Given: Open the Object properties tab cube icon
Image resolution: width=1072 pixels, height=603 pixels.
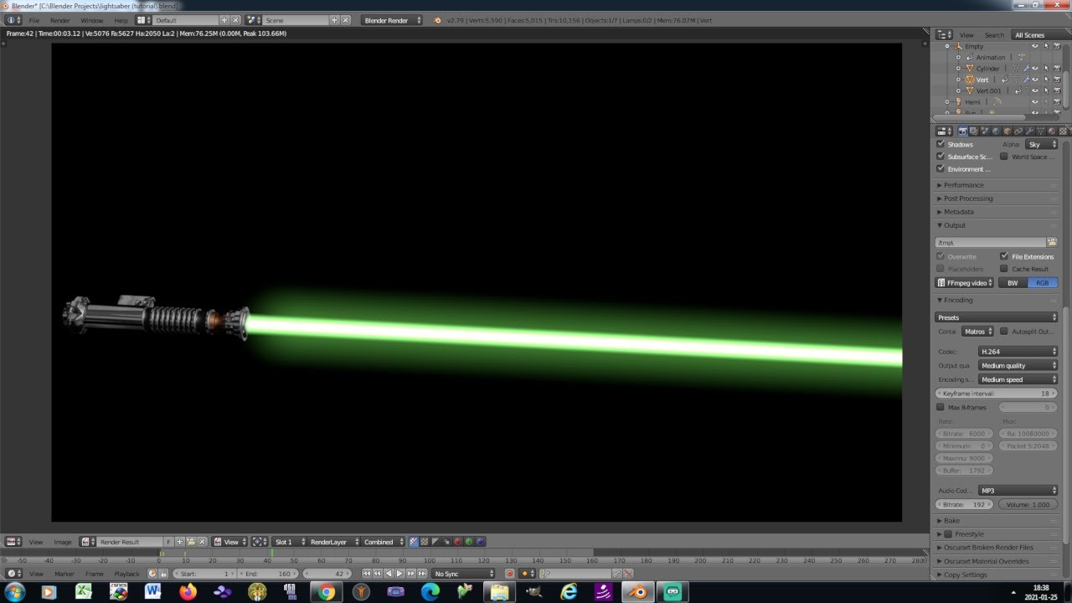Looking at the screenshot, I should click(1008, 131).
